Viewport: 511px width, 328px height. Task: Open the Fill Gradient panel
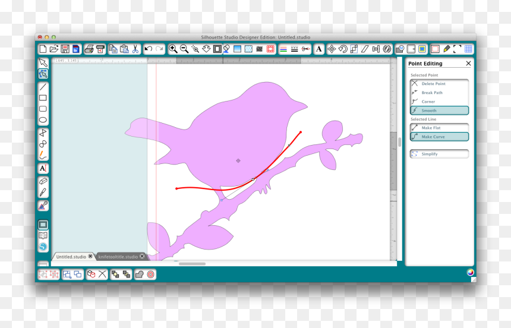click(237, 49)
